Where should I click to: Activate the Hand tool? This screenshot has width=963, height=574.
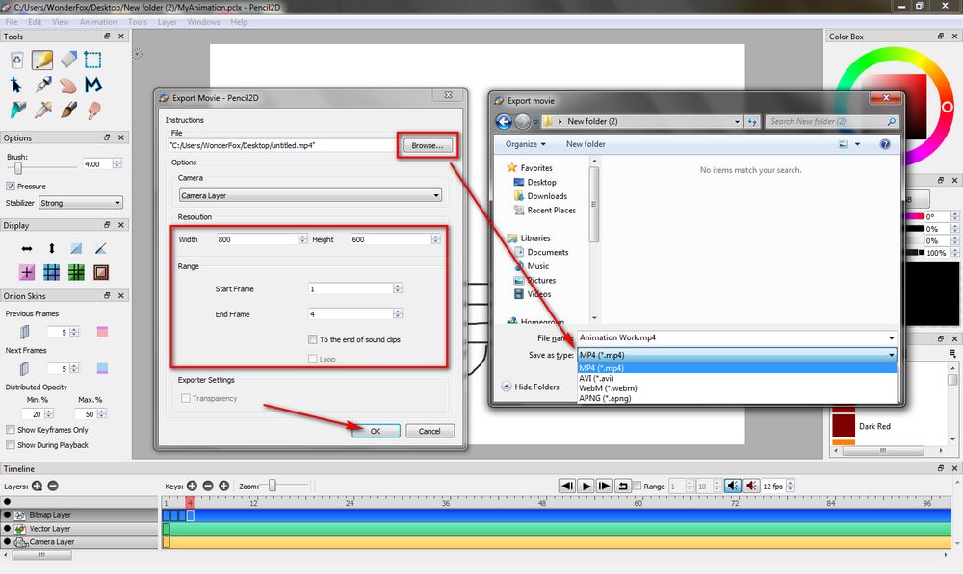pyautogui.click(x=67, y=85)
